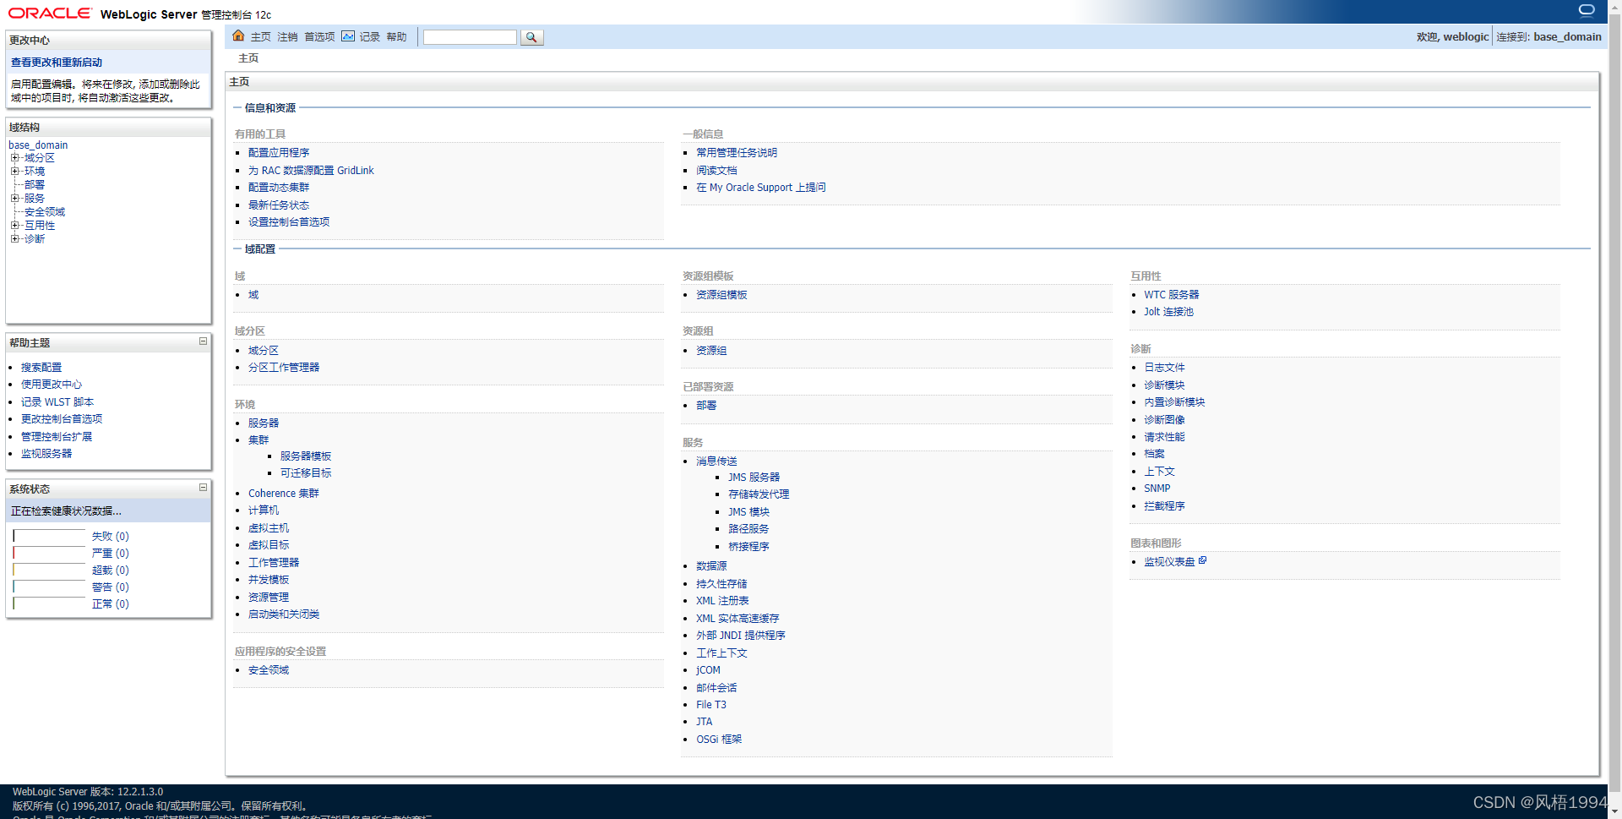This screenshot has width=1622, height=819.
Task: Click 记录 in the top toolbar
Action: [x=370, y=37]
